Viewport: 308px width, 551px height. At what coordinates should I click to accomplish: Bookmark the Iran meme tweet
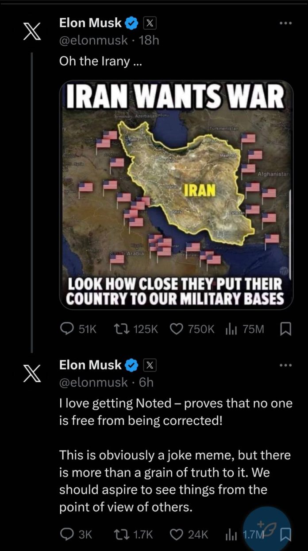[x=286, y=329]
